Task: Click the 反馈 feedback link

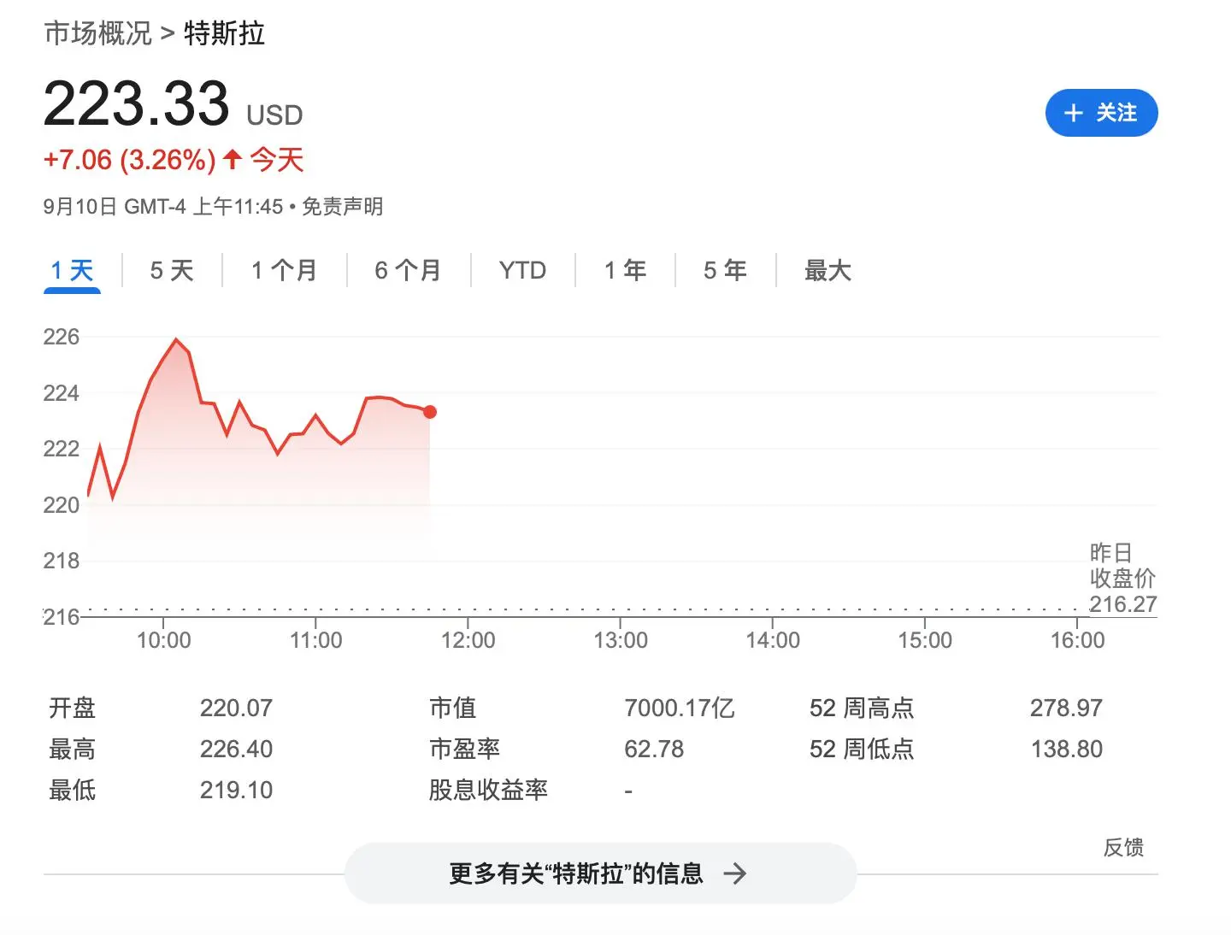Action: click(x=1123, y=848)
